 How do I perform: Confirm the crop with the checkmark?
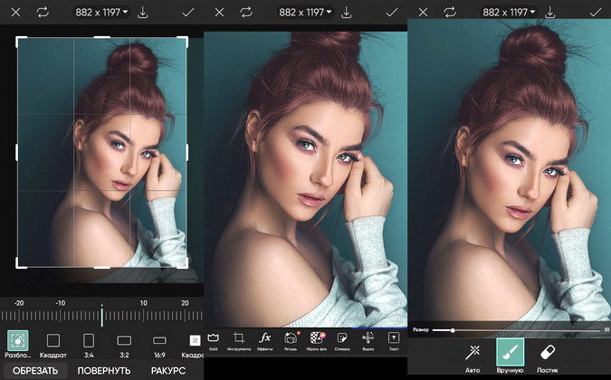tap(188, 13)
